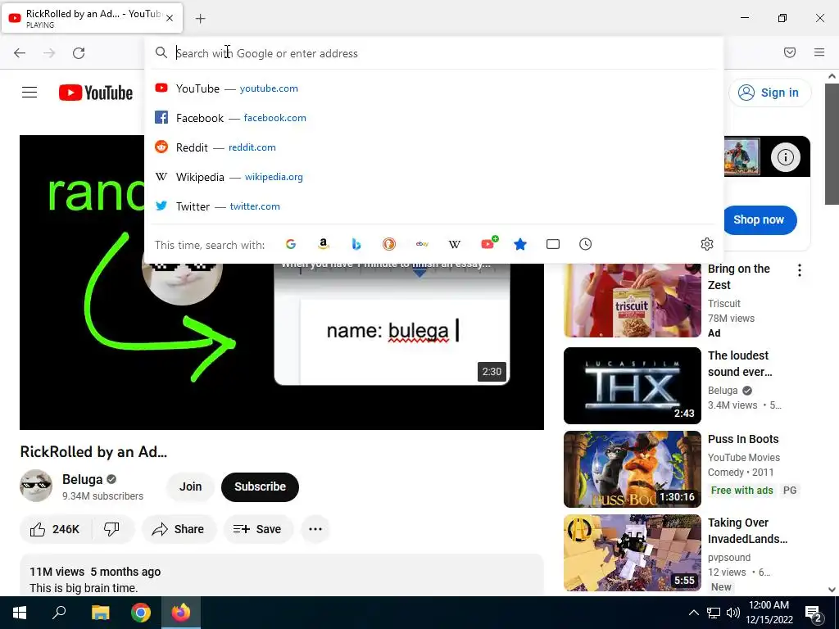
Task: Open Windows Start menu
Action: 20,613
